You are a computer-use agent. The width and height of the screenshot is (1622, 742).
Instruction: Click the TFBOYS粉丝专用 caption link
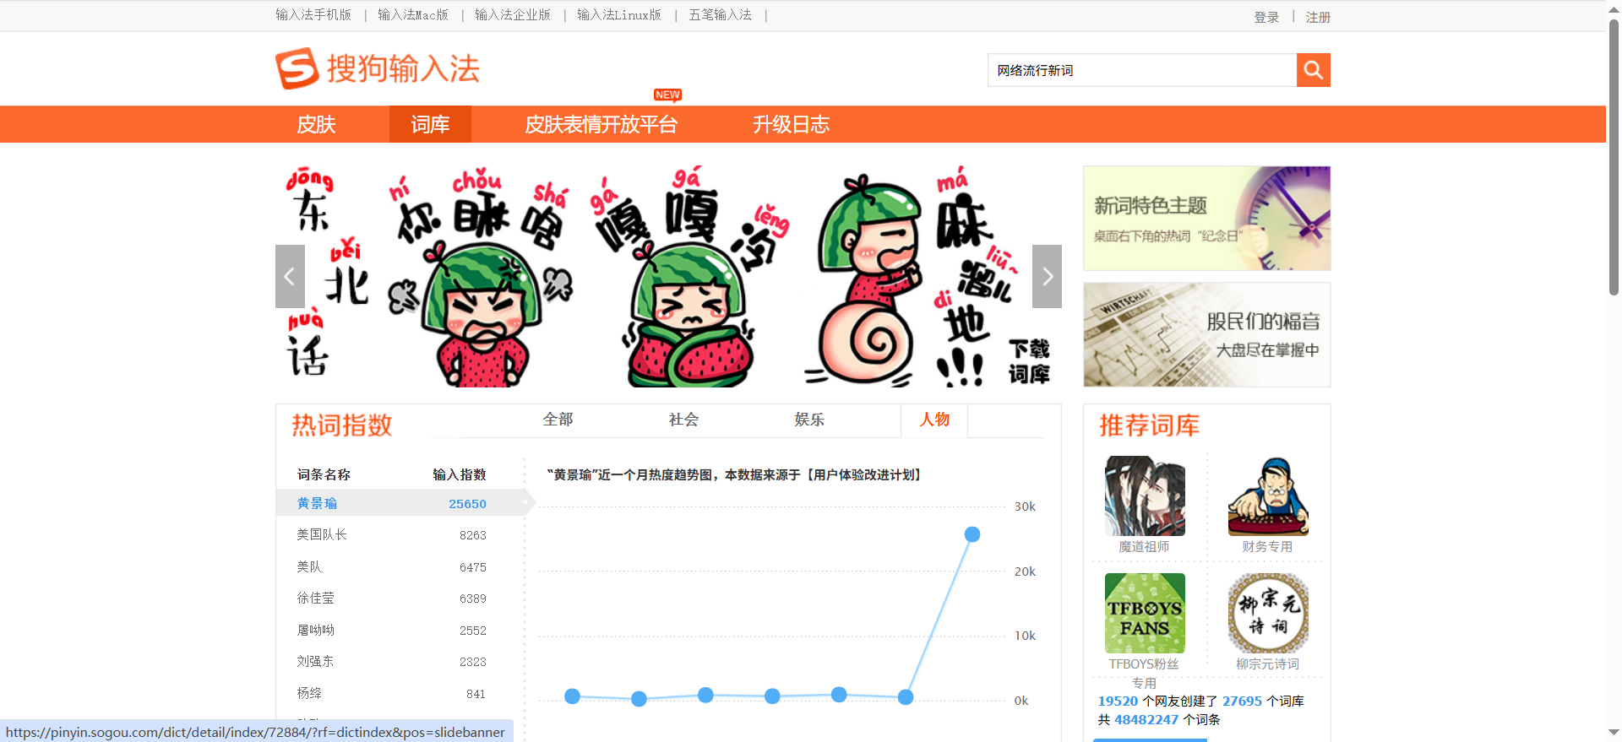tap(1144, 674)
